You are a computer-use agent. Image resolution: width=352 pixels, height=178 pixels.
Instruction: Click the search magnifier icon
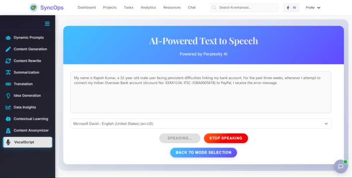coord(214,7)
